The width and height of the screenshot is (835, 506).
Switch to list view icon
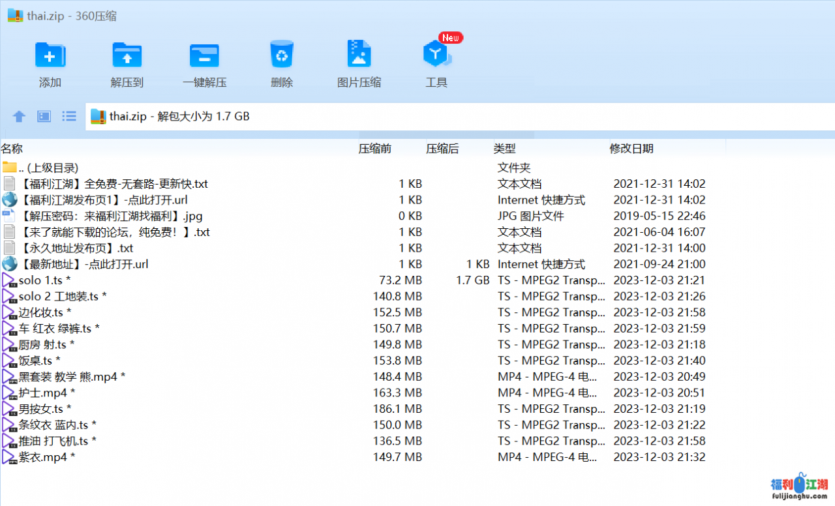coord(69,117)
